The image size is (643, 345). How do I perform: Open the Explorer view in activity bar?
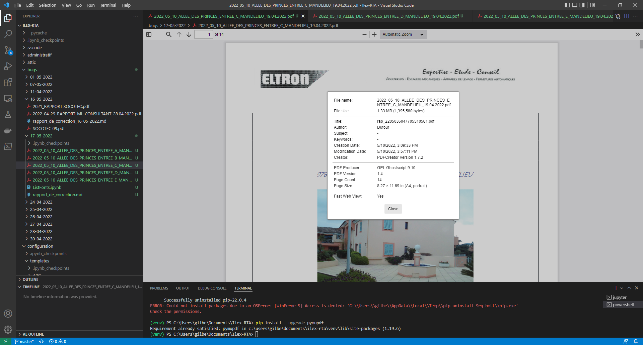pos(8,18)
